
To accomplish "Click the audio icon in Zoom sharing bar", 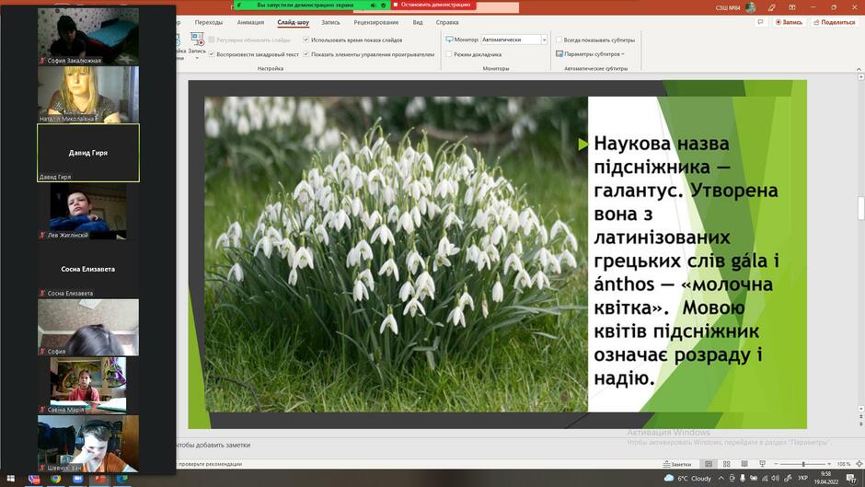I will coord(373,5).
